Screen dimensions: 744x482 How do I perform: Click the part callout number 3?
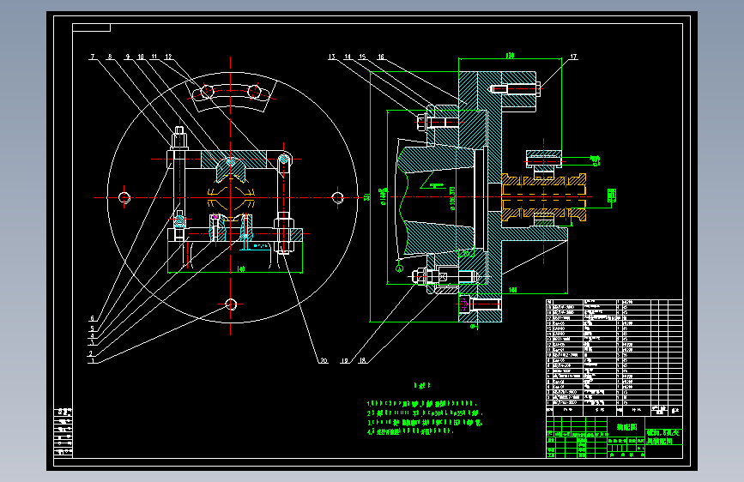[93, 342]
